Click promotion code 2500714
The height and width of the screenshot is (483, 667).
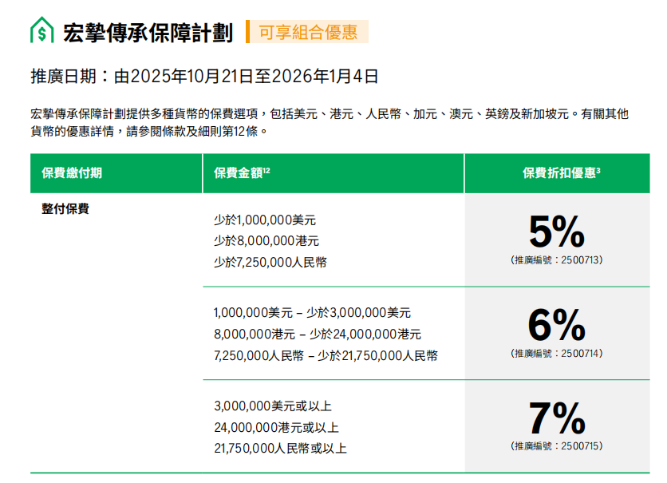pyautogui.click(x=557, y=353)
